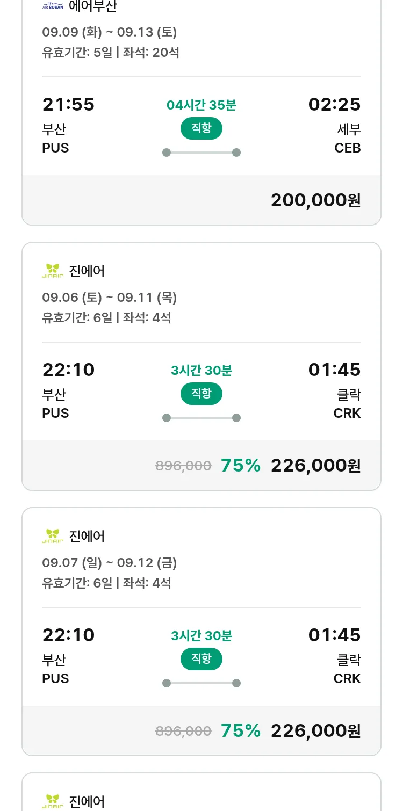Tap the crossed-out 896,000 price on the 09.06 flight

pyautogui.click(x=183, y=466)
